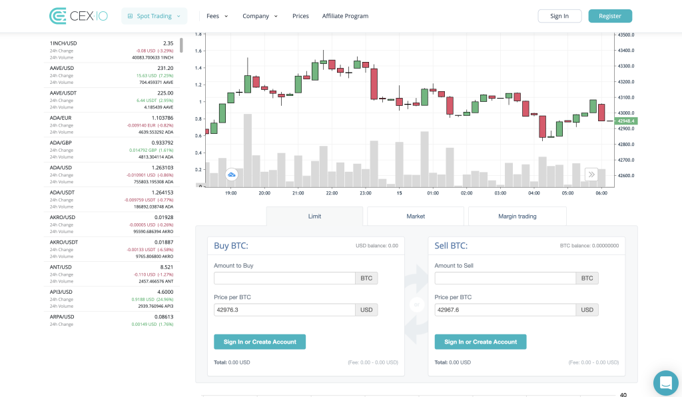Click the Sign In button
682x397 pixels.
(x=559, y=16)
